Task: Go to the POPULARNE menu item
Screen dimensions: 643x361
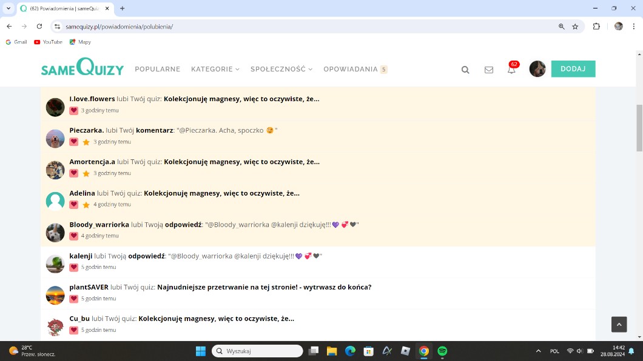Action: (157, 69)
